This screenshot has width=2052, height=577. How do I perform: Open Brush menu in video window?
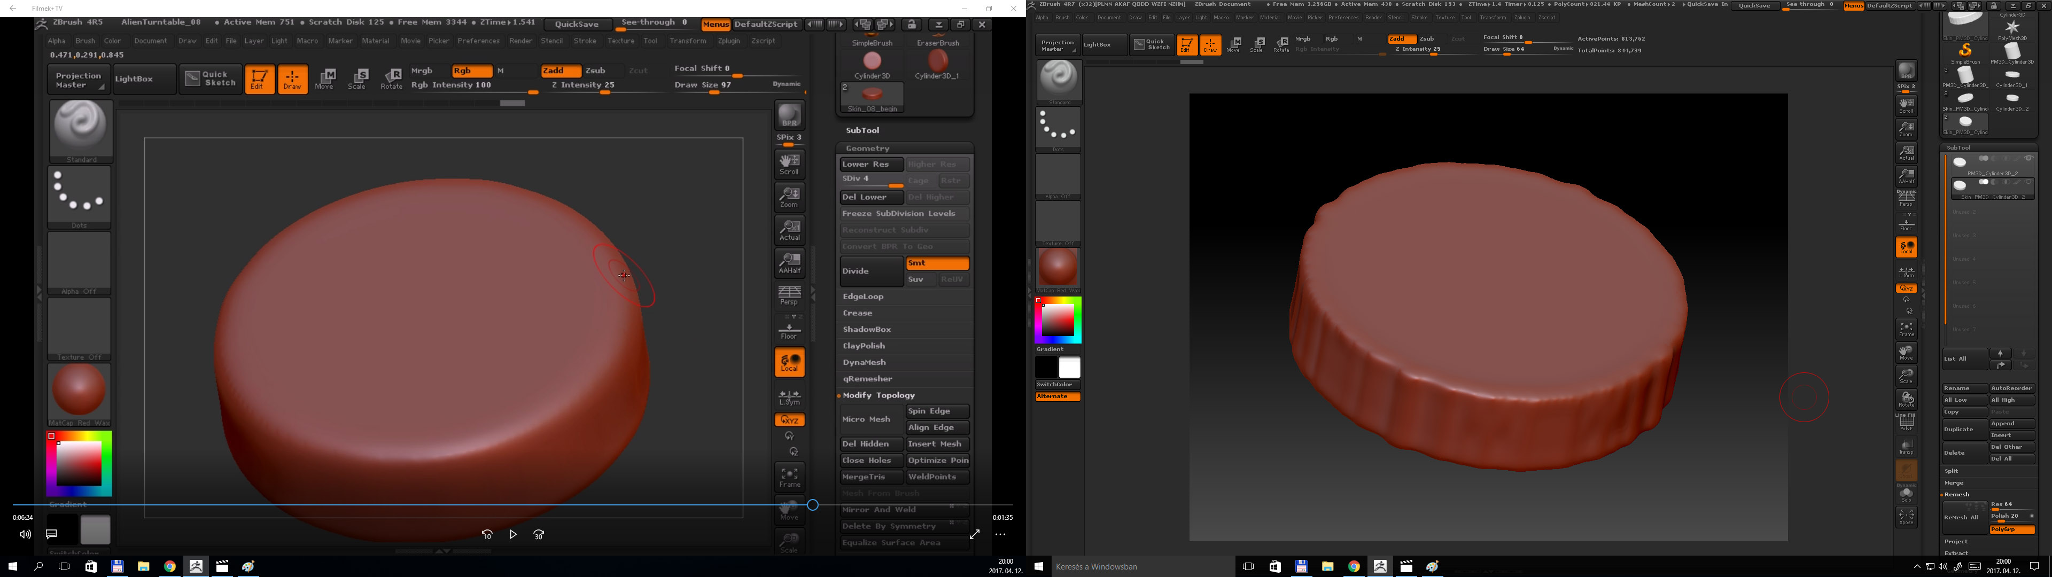tap(85, 41)
